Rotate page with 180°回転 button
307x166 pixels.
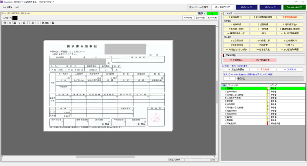point(187,18)
